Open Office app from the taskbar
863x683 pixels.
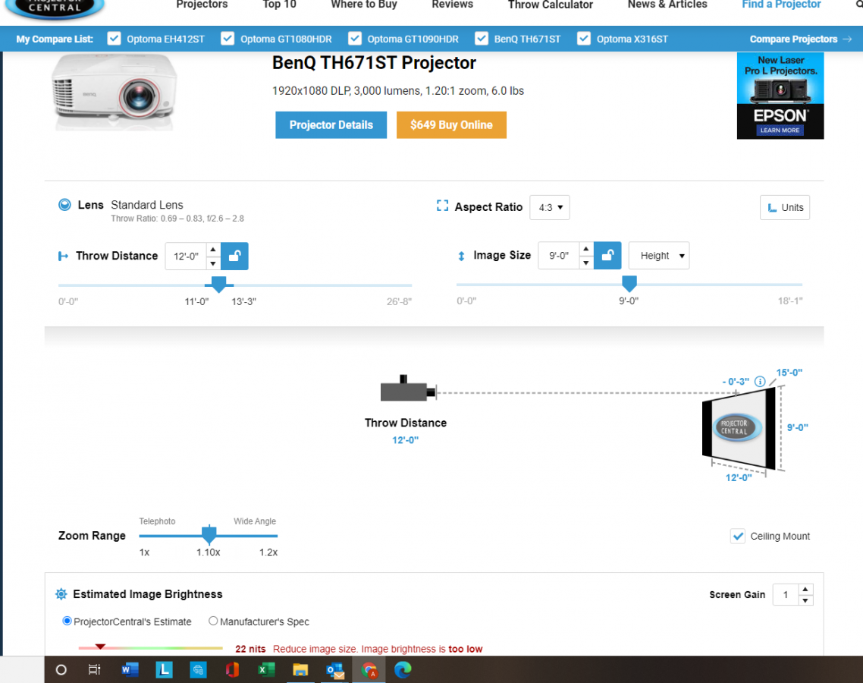(232, 670)
